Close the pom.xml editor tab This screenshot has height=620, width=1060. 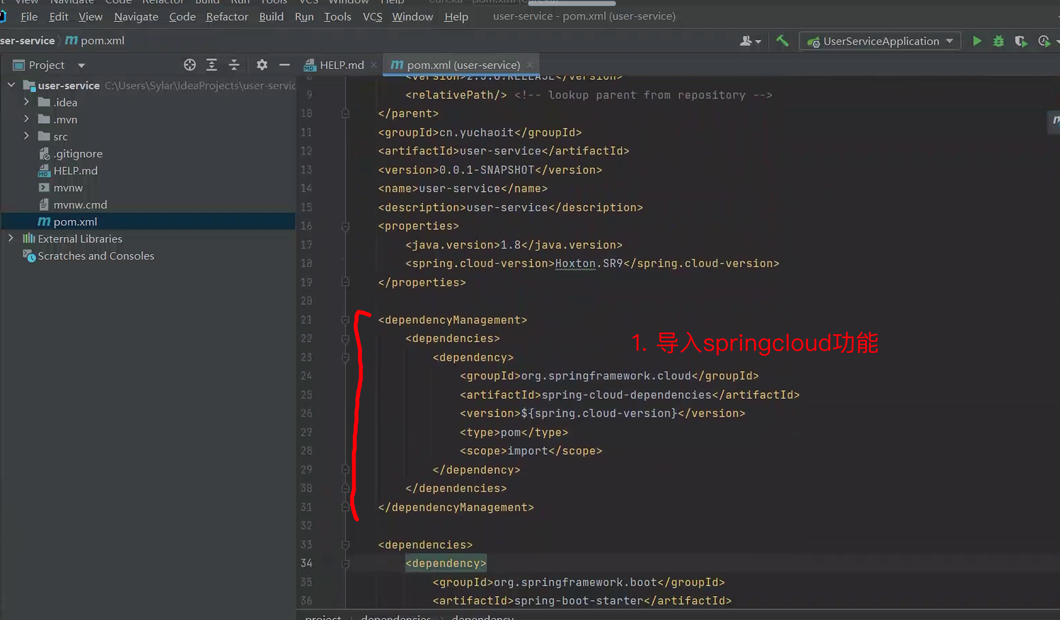coord(530,65)
